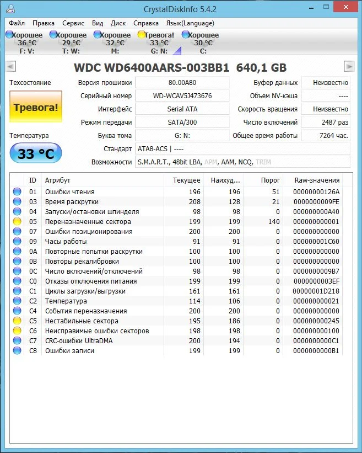Select disk C: status orb
This screenshot has height=453, width=362.
coord(186,35)
